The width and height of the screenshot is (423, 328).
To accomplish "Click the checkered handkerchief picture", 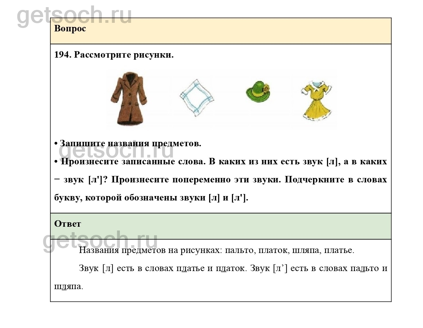I will [197, 98].
